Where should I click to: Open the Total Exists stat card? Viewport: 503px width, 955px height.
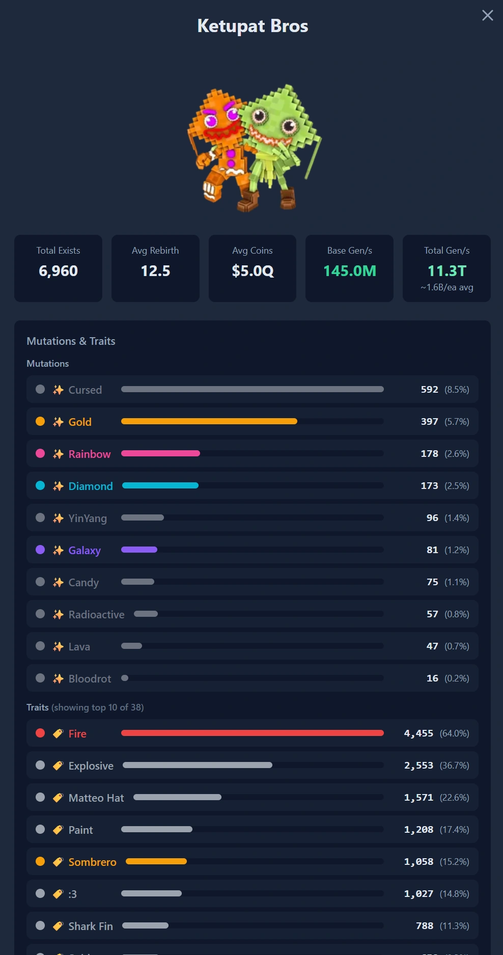point(58,268)
